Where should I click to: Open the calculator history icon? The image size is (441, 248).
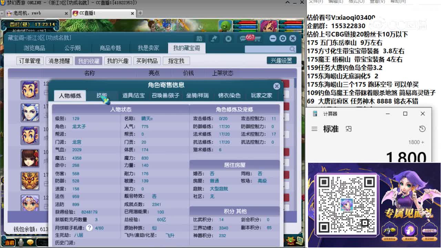(422, 129)
